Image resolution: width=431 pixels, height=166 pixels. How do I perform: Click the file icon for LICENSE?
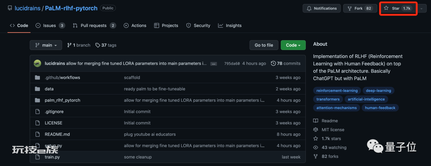coord(38,123)
